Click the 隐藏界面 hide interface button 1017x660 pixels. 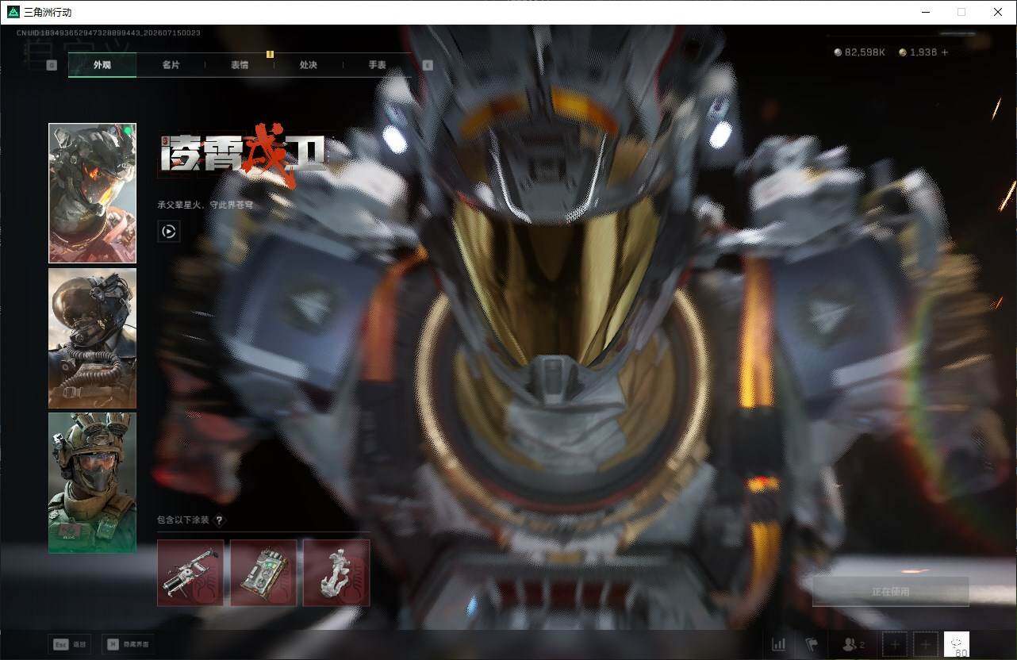pyautogui.click(x=129, y=645)
